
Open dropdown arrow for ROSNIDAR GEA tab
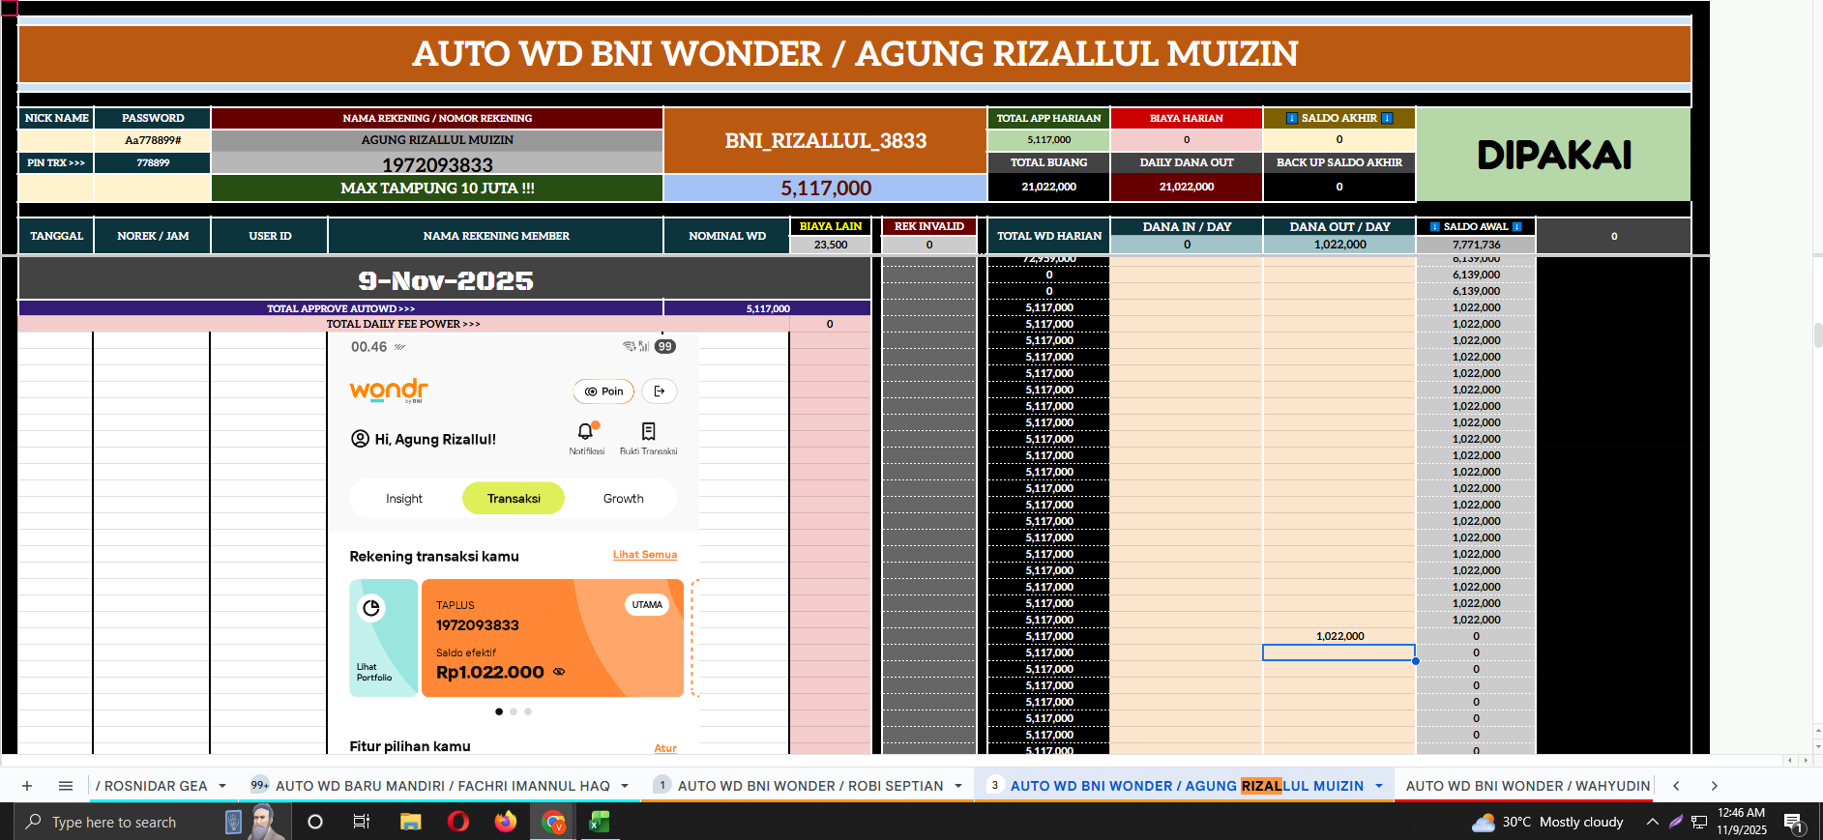(222, 786)
